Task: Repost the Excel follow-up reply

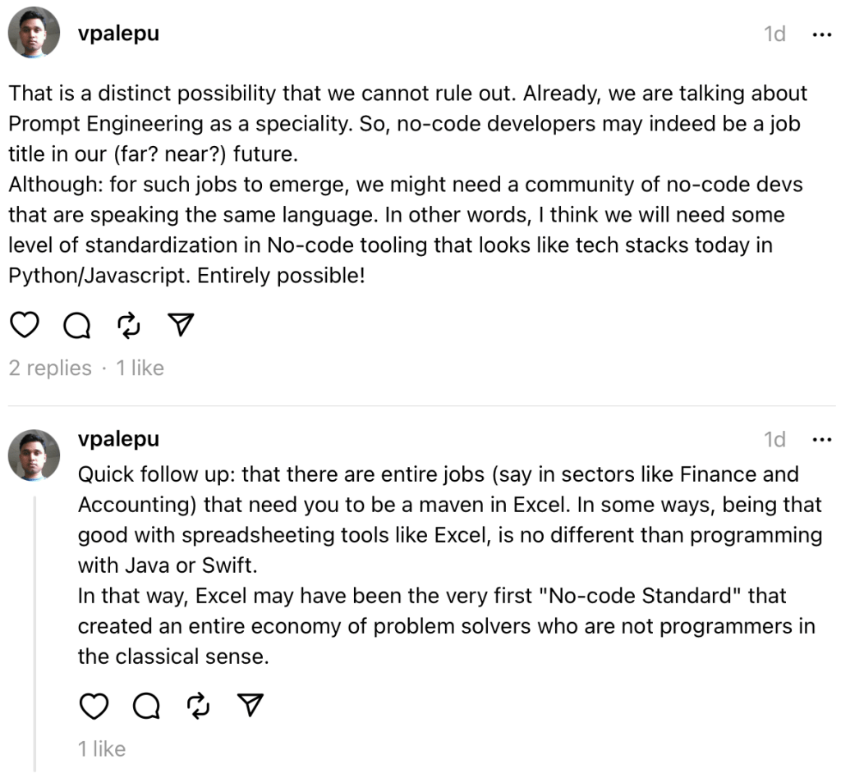Action: click(x=199, y=706)
